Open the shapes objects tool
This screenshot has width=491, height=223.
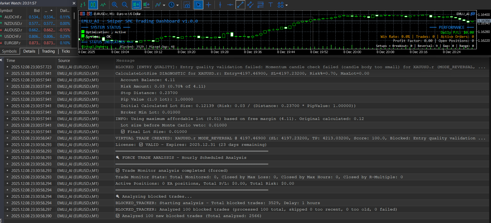coord(280,5)
